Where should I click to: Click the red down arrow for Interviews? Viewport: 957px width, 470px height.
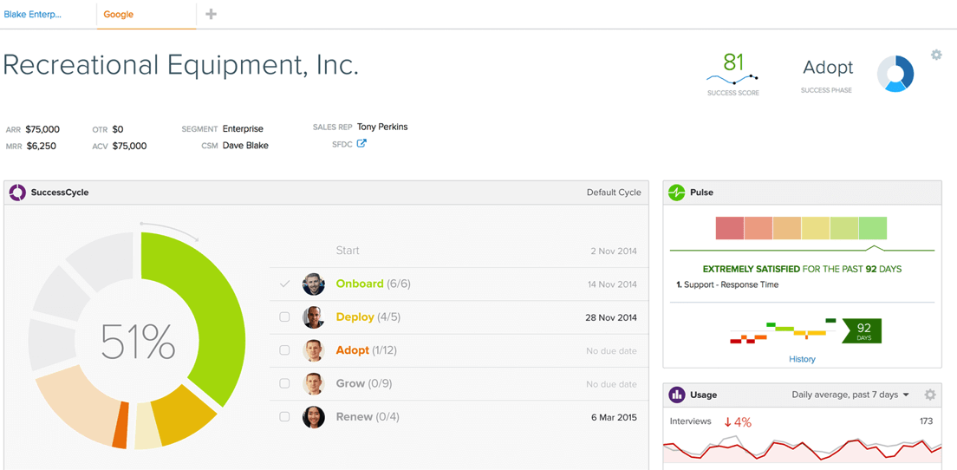727,421
